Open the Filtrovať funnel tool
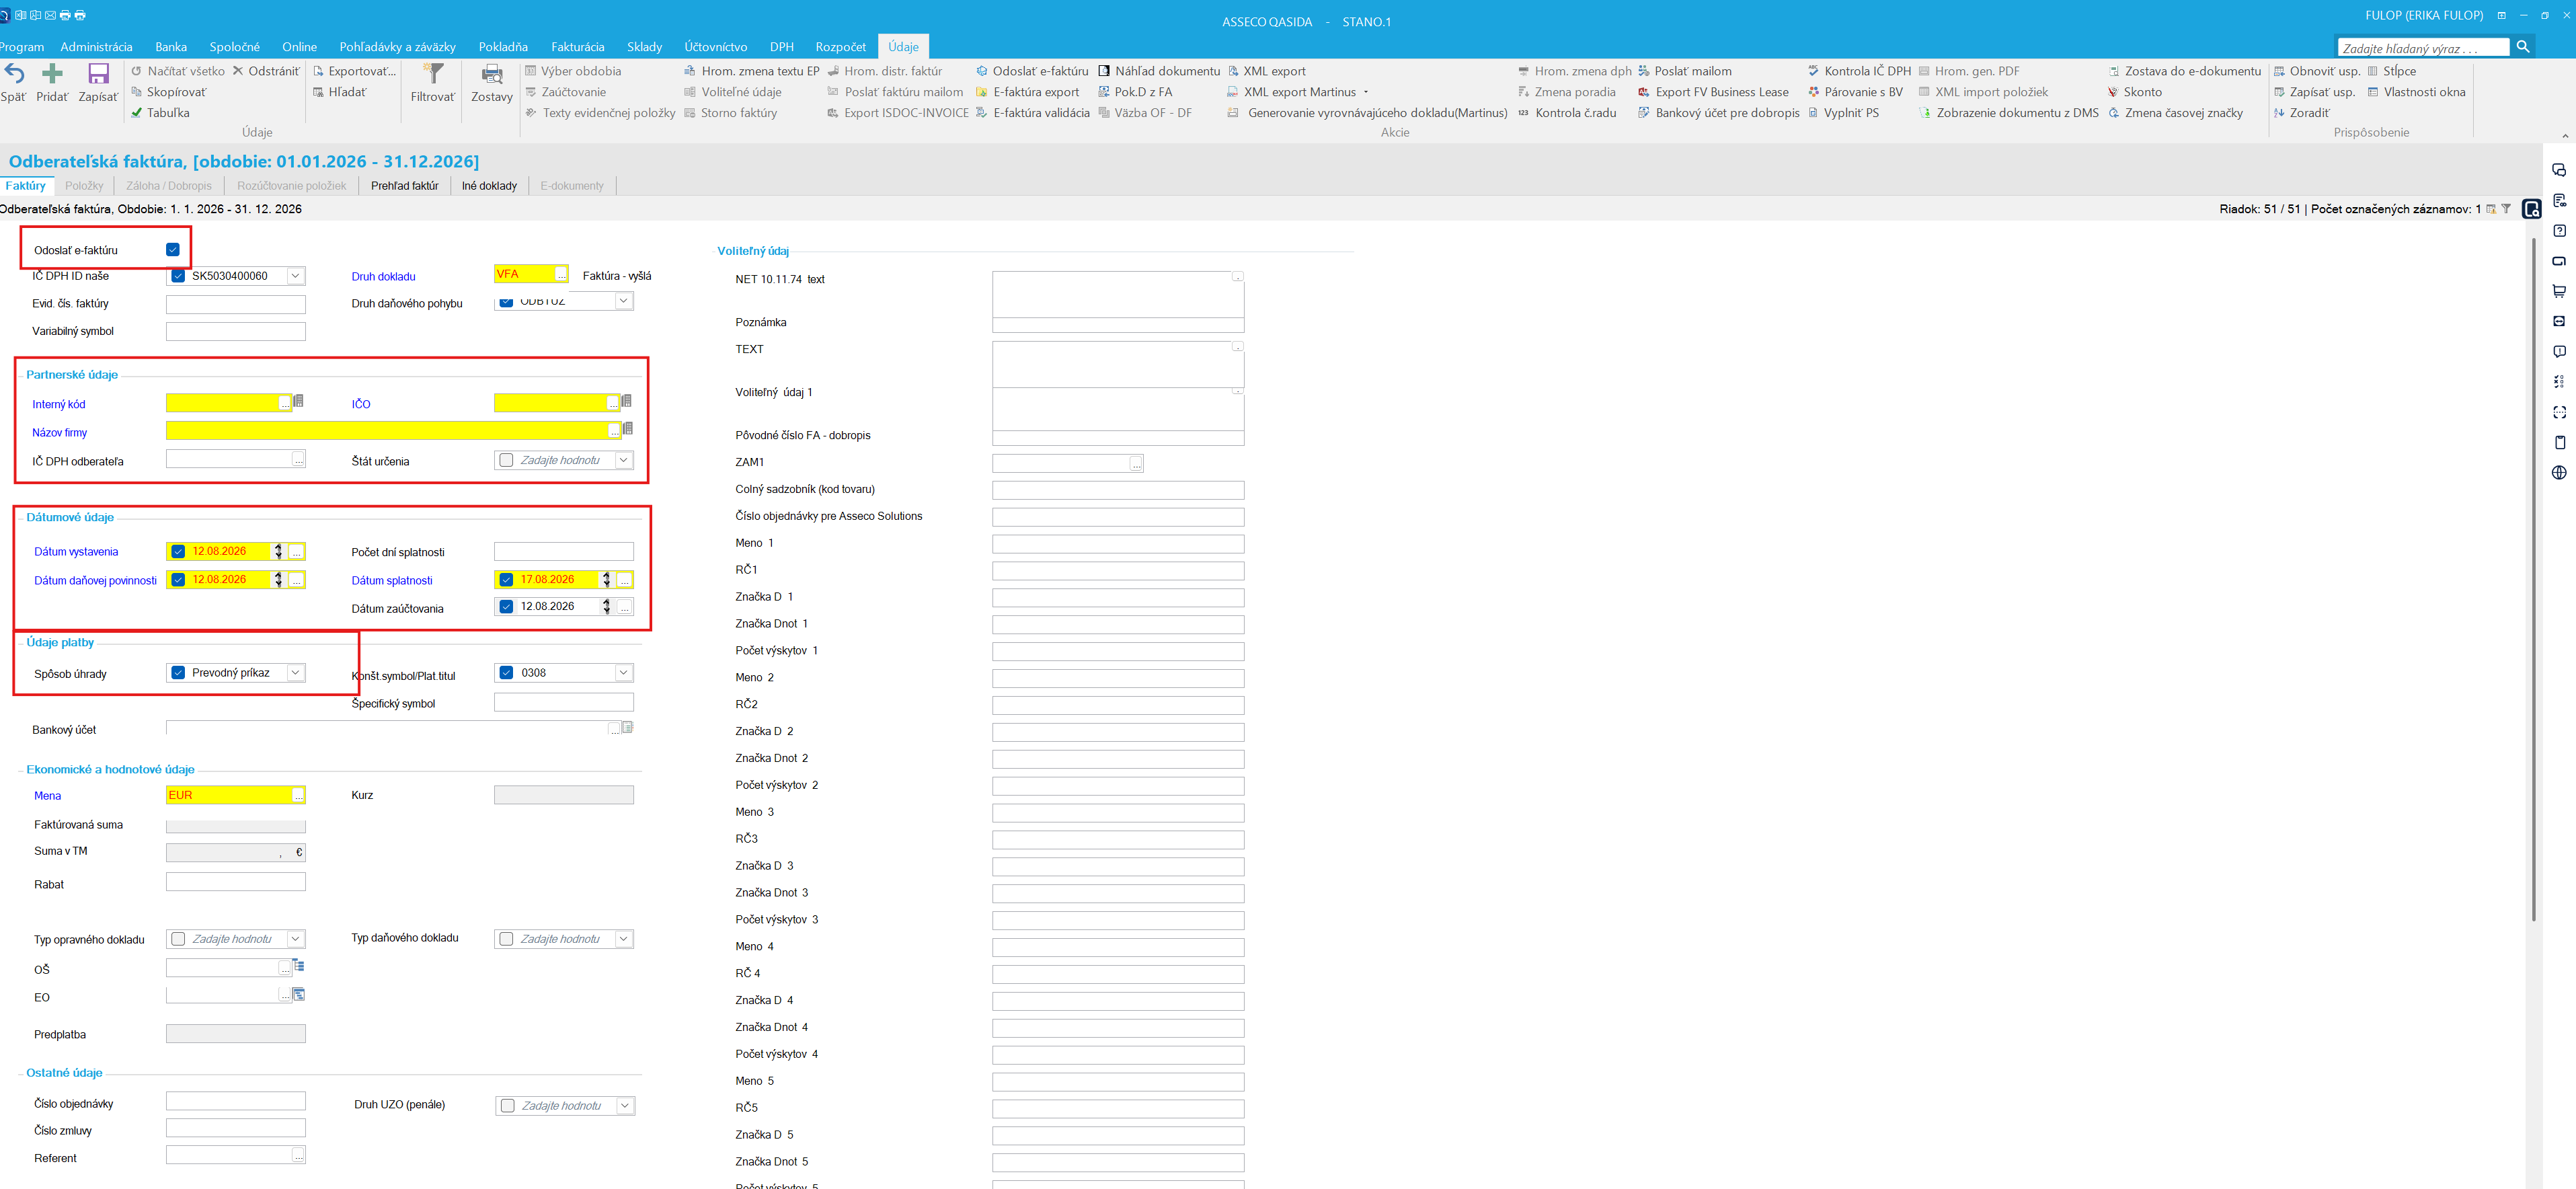The height and width of the screenshot is (1189, 2576). (x=433, y=73)
